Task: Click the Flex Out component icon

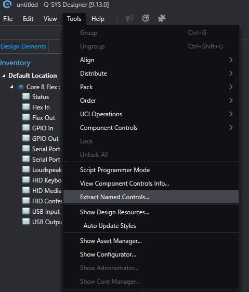Action: [26, 117]
